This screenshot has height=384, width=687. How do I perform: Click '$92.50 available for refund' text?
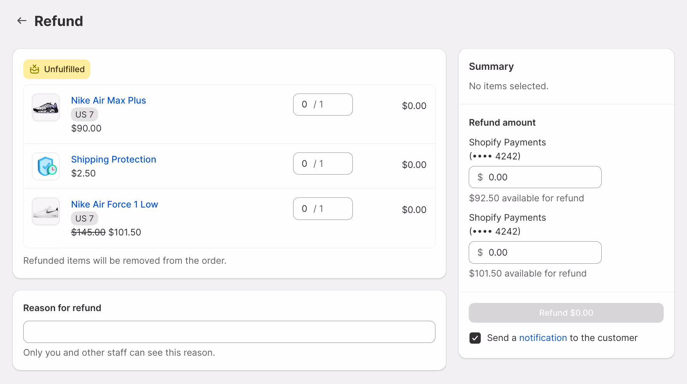click(x=526, y=198)
